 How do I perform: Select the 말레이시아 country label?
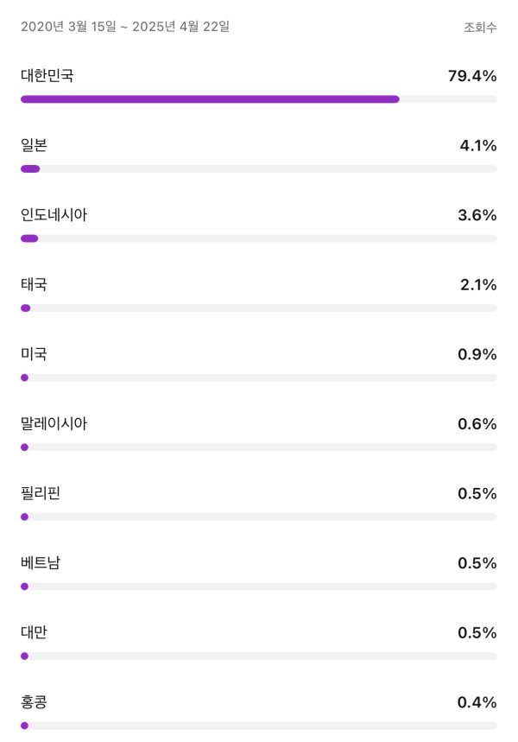pos(54,423)
